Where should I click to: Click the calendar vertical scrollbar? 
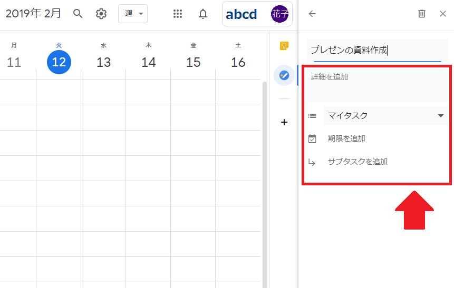tap(265, 158)
